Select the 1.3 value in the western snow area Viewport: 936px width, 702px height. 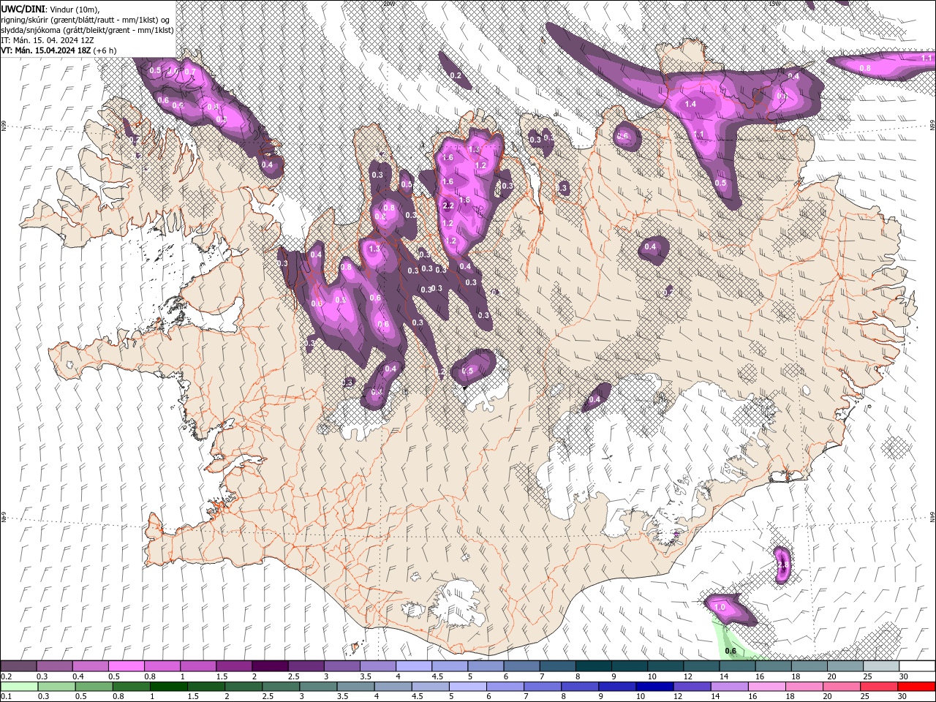pyautogui.click(x=374, y=249)
